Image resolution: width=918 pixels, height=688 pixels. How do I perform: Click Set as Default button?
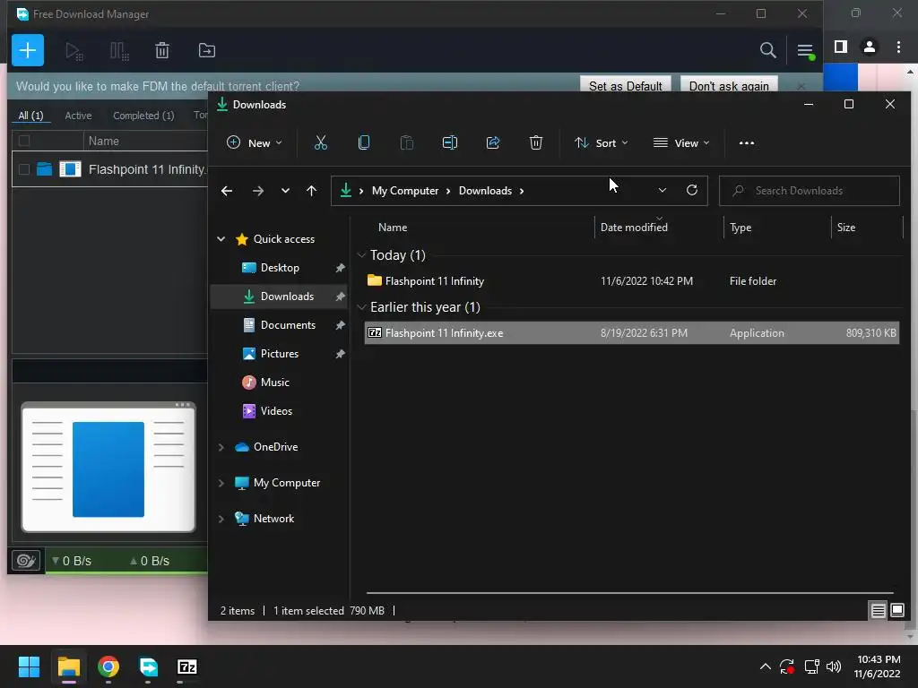click(625, 85)
